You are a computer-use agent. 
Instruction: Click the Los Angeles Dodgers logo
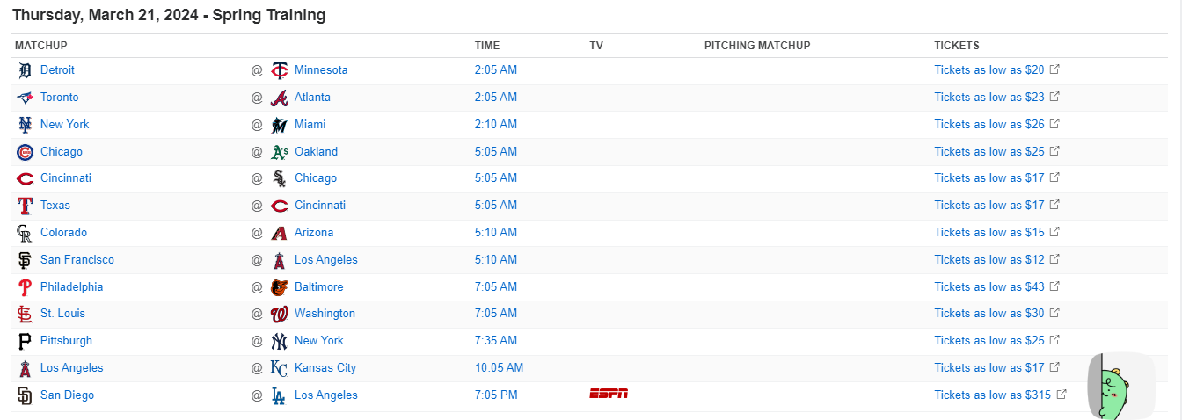tap(279, 395)
